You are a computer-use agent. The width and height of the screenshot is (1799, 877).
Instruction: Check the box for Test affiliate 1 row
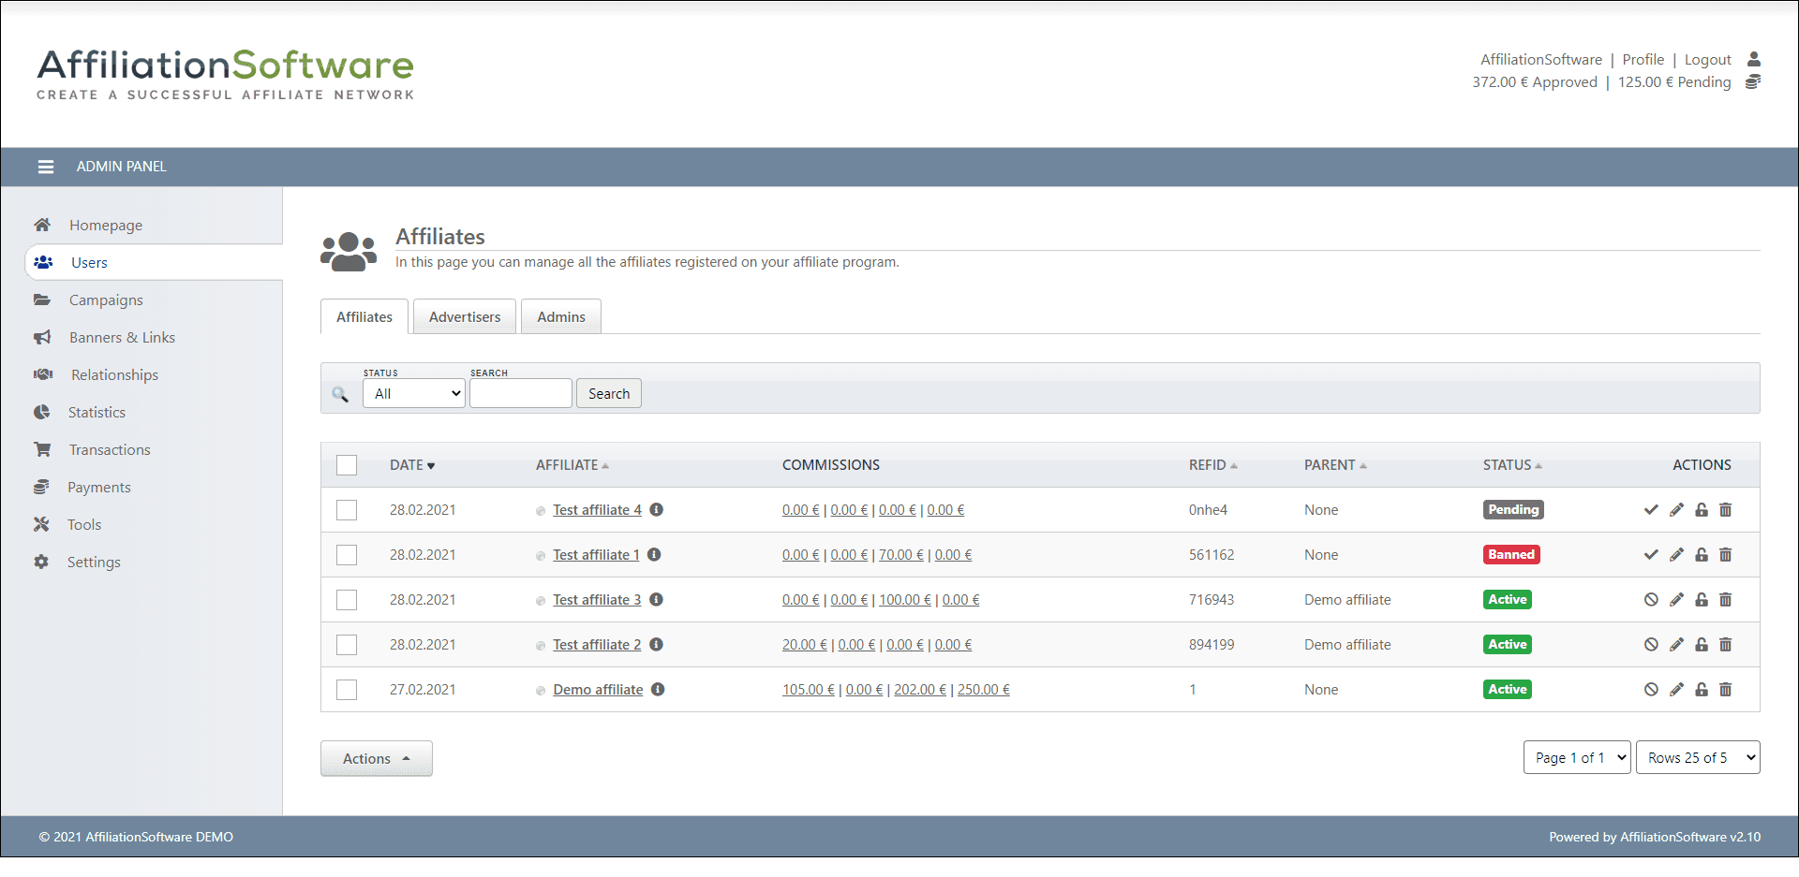click(347, 555)
